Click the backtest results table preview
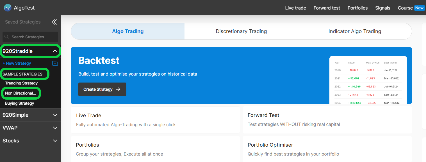Image resolution: width=426 pixels, height=162 pixels. (x=368, y=80)
